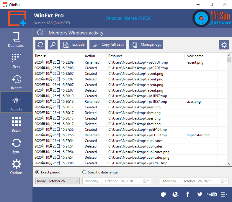Open the YouTube channel icon

tap(212, 194)
